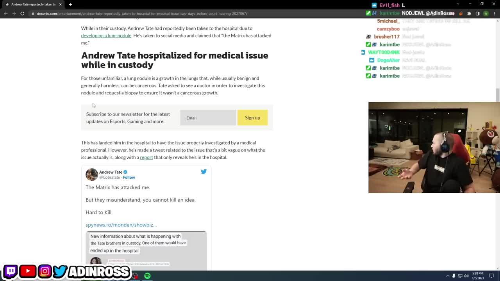
Task: Select the YouTube icon in the stream overlay
Action: pyautogui.click(x=27, y=271)
